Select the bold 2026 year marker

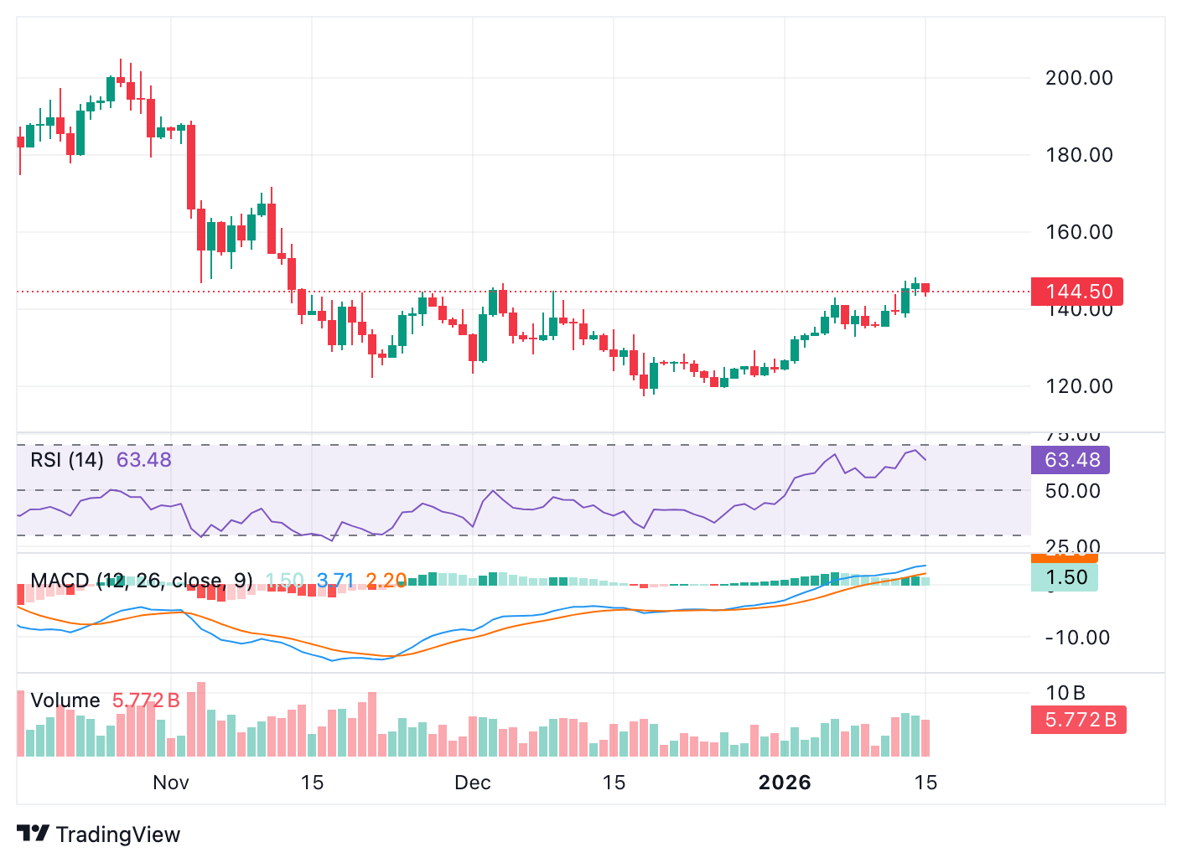point(785,783)
